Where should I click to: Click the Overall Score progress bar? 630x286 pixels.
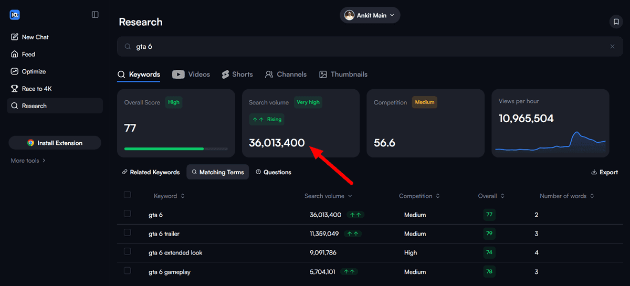pyautogui.click(x=176, y=149)
